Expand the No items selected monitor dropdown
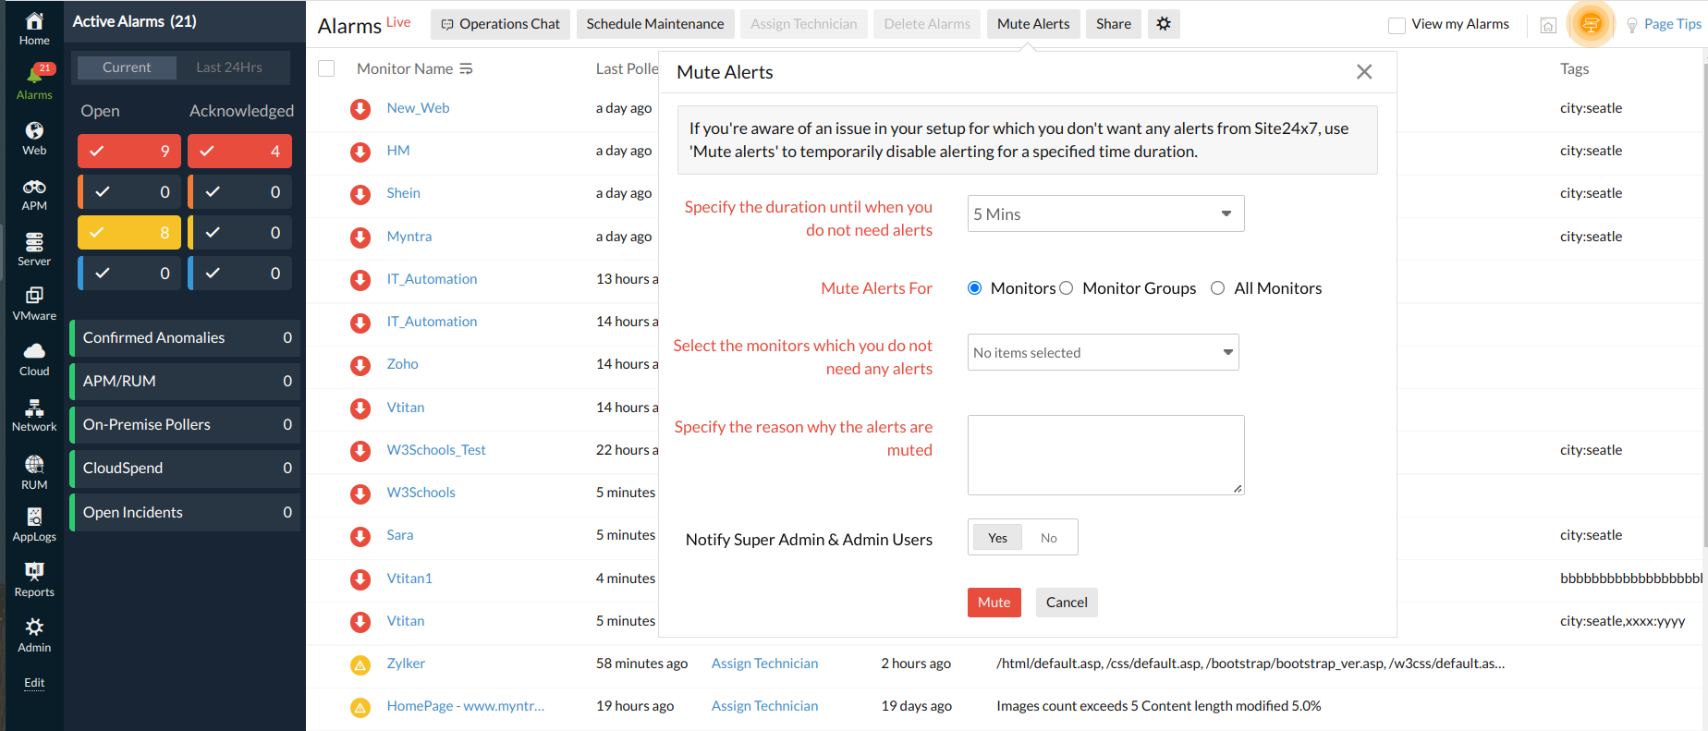Screen dimensions: 1708x731 click(1103, 353)
